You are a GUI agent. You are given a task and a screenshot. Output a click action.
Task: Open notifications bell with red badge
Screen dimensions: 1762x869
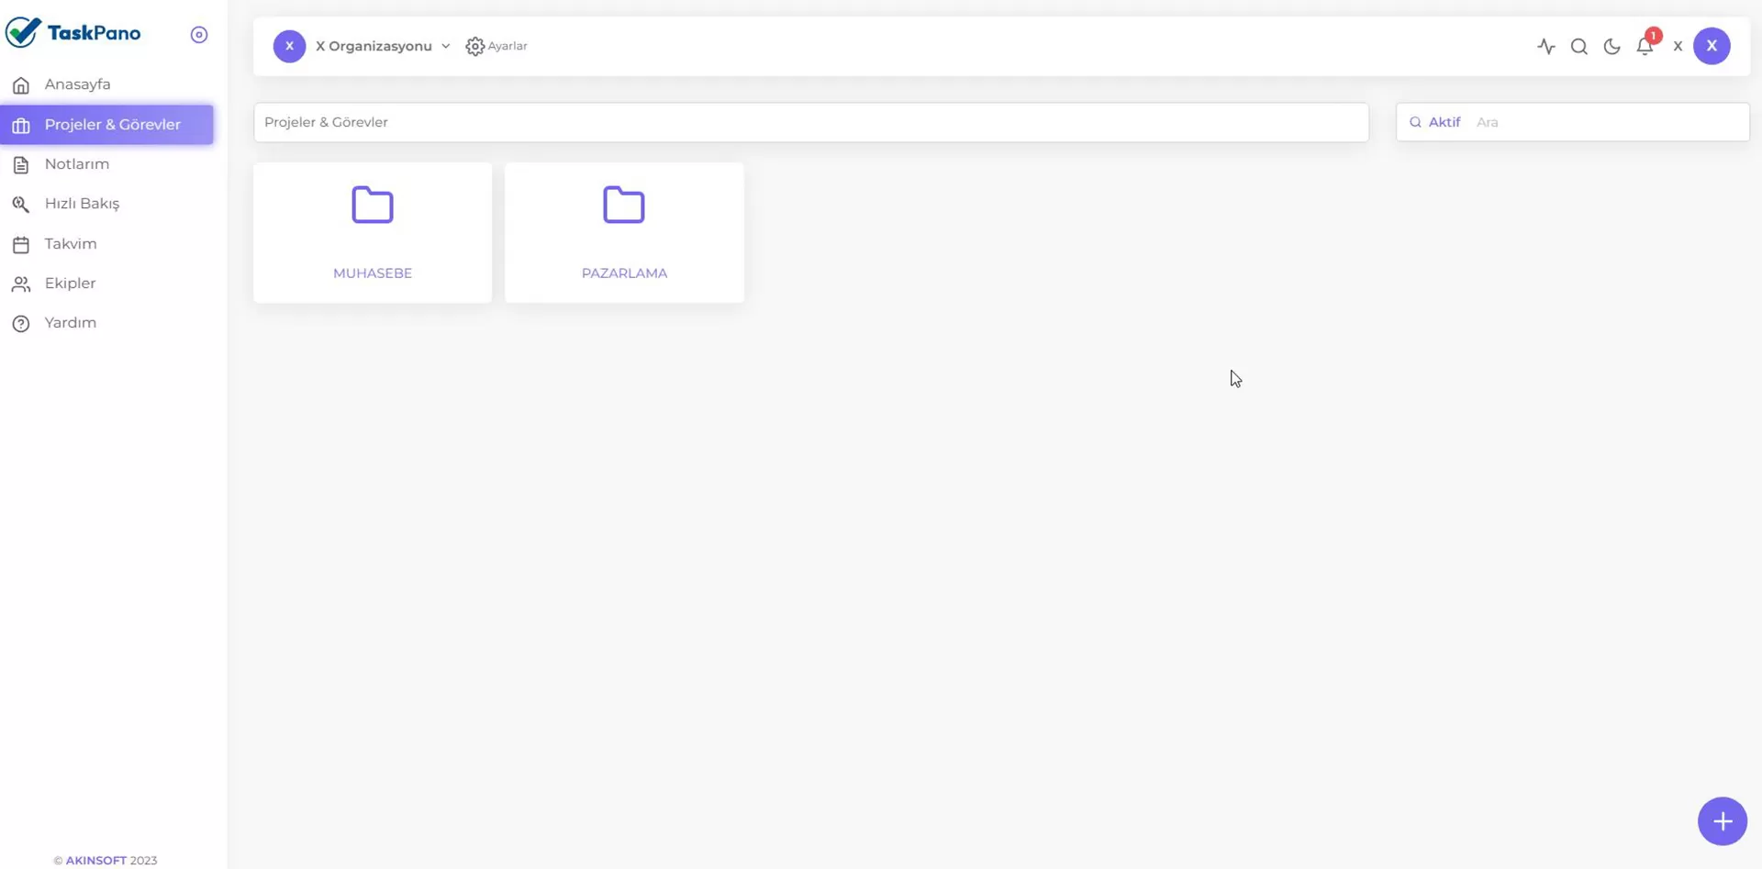tap(1645, 46)
